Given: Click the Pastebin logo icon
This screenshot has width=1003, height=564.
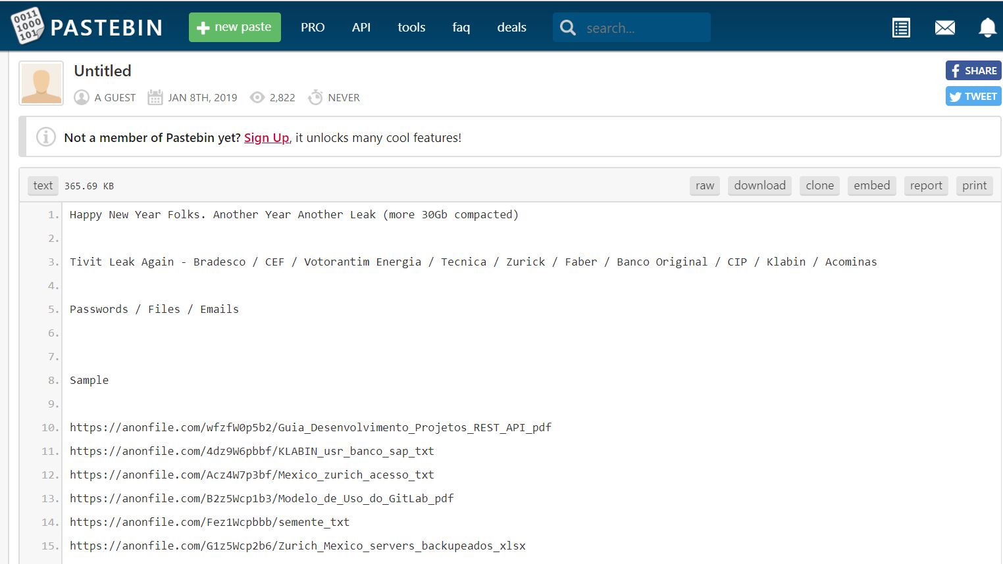Looking at the screenshot, I should click(x=27, y=26).
